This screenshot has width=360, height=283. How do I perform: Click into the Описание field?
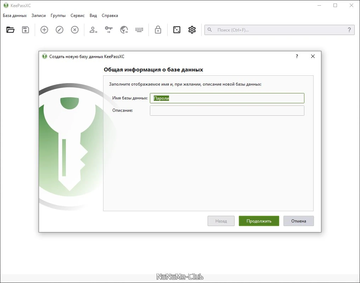(x=227, y=110)
